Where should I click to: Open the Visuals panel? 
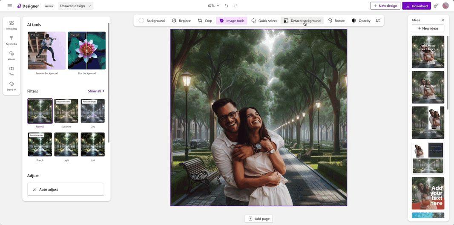click(x=11, y=55)
